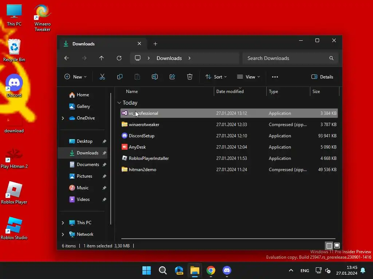The height and width of the screenshot is (279, 373).
Task: Open Documents in navigation pane
Action: coord(83,165)
